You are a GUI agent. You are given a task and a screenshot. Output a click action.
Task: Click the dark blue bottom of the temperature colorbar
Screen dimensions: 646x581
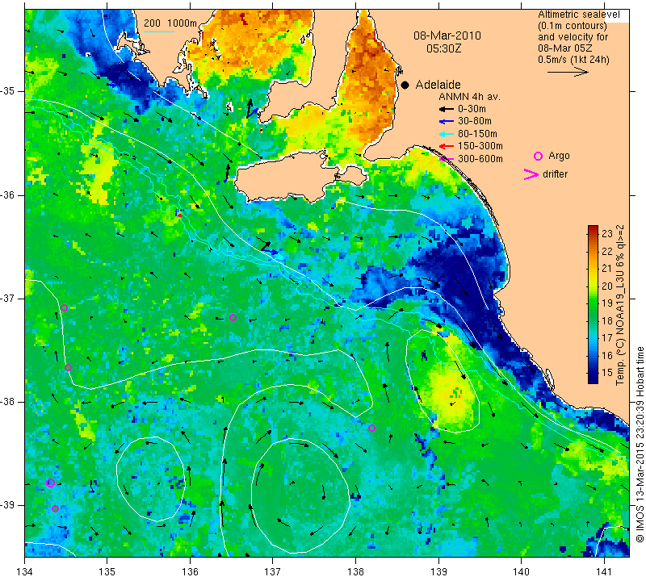tap(593, 379)
